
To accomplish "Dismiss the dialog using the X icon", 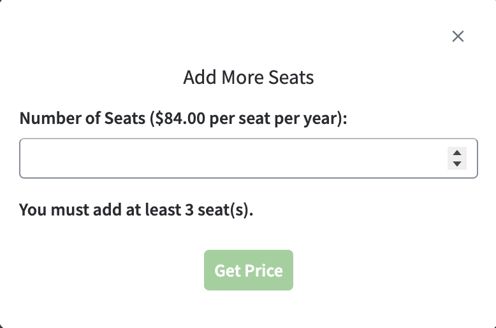I will (458, 36).
